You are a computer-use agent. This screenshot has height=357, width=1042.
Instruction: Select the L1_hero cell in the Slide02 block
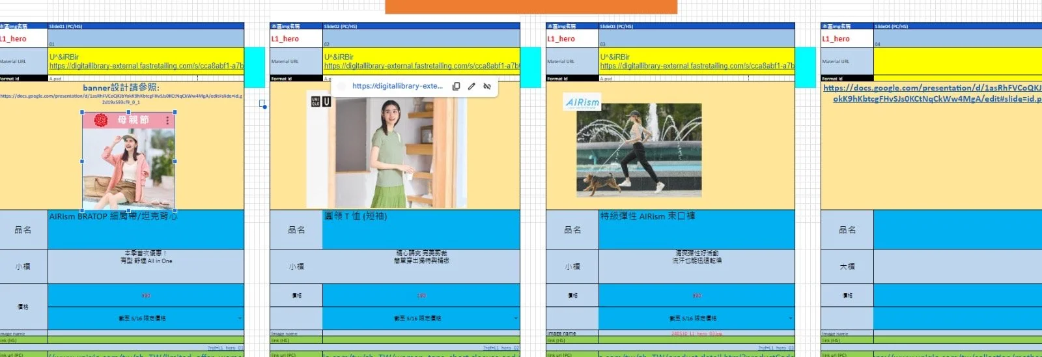click(296, 38)
